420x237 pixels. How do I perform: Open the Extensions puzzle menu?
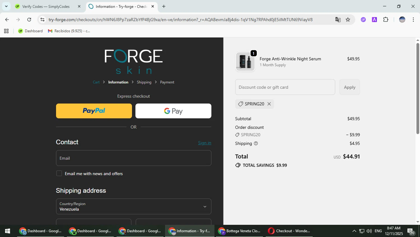386,20
